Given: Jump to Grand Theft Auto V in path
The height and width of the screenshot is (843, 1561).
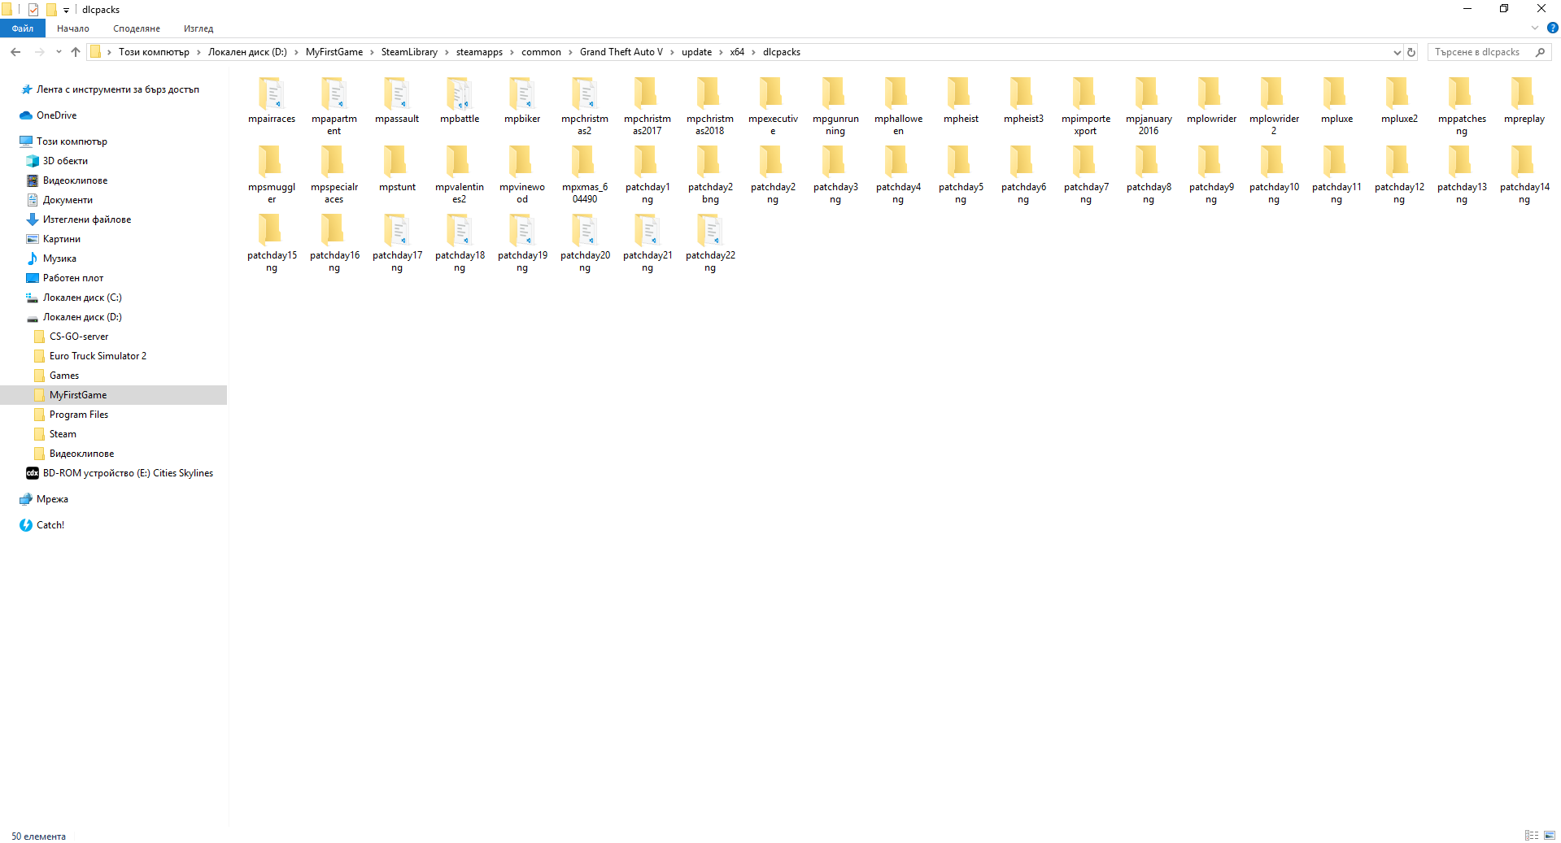Looking at the screenshot, I should [x=621, y=52].
